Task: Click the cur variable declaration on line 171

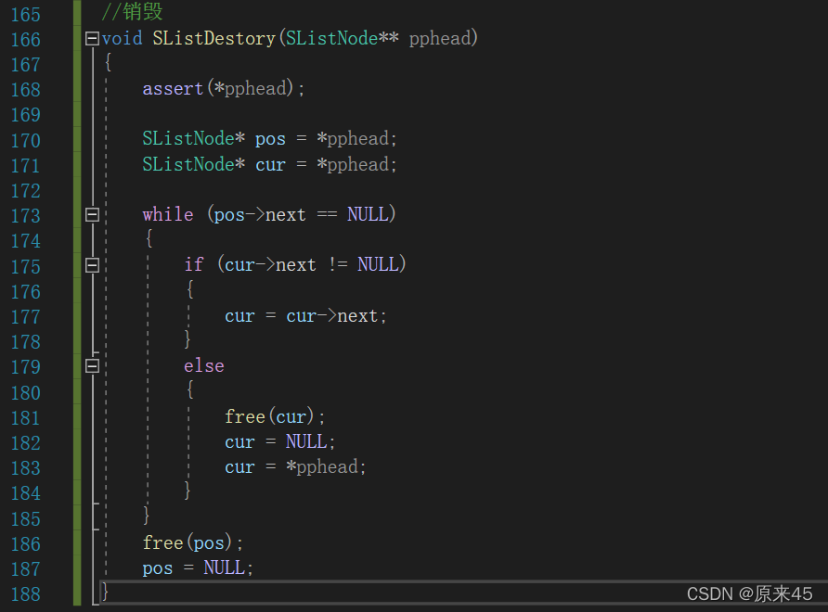Action: tap(270, 165)
